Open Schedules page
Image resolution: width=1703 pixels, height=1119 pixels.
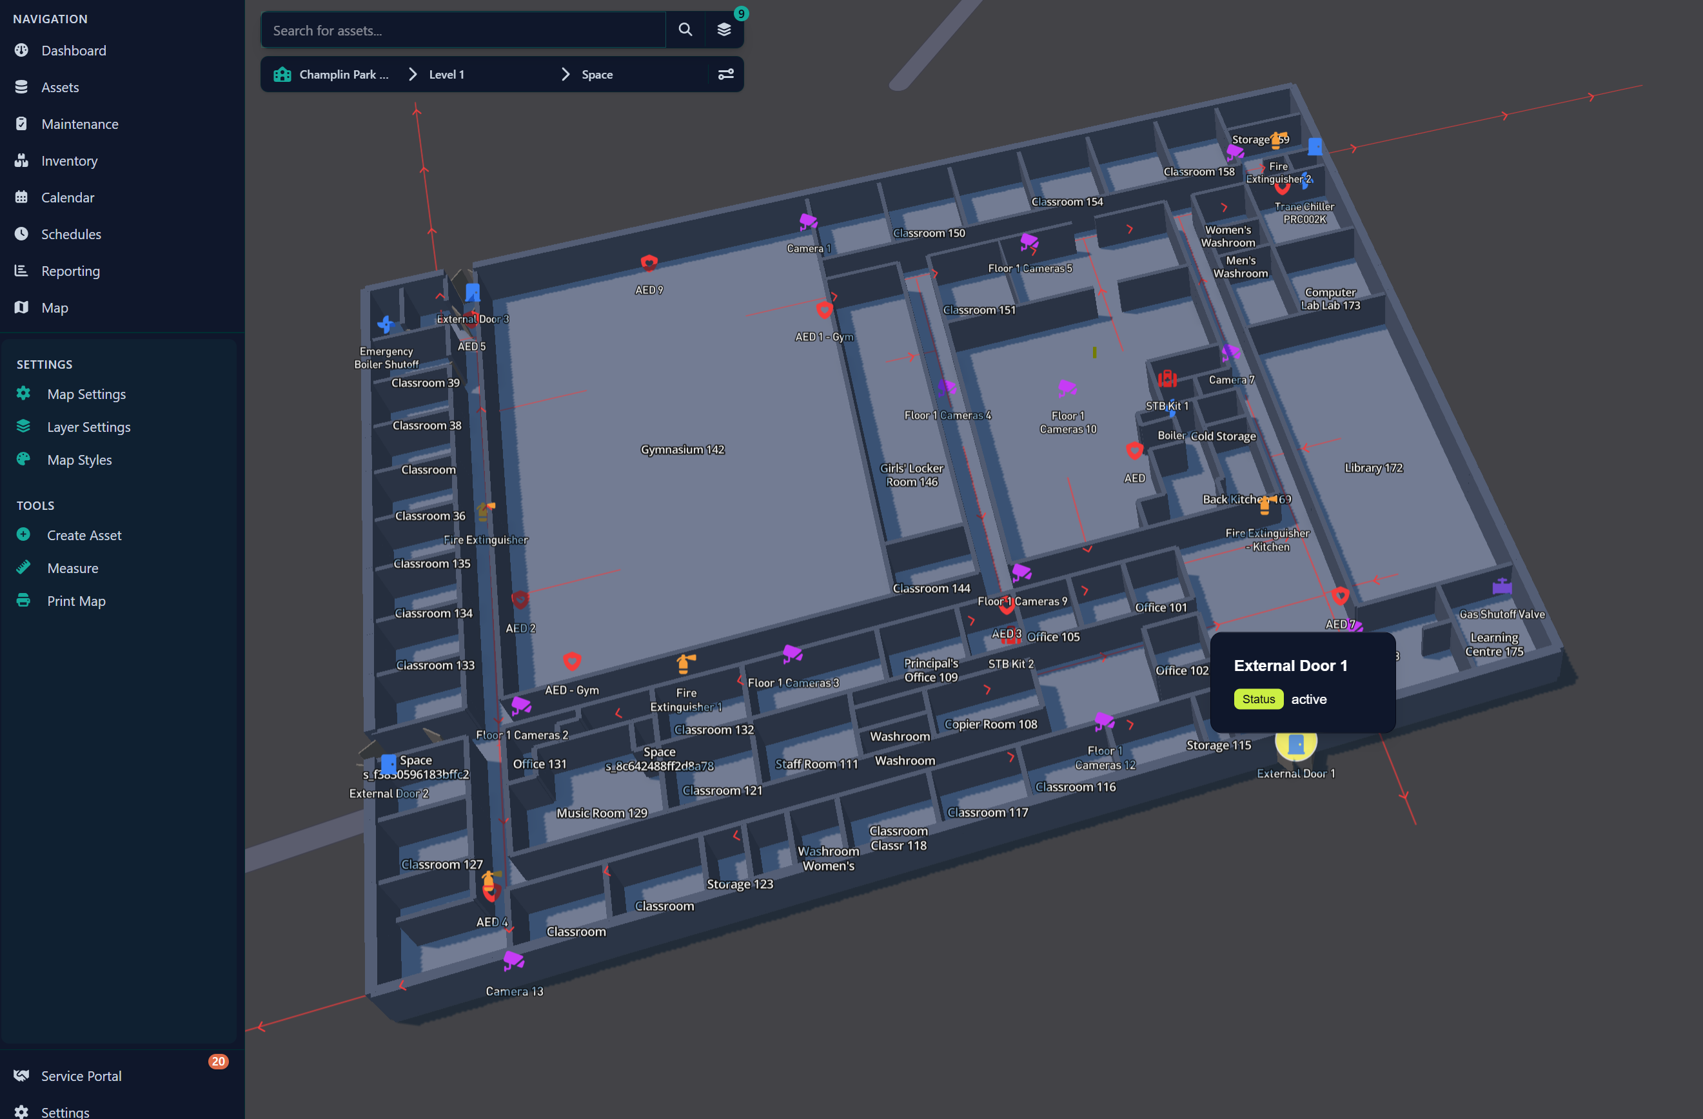pos(71,235)
